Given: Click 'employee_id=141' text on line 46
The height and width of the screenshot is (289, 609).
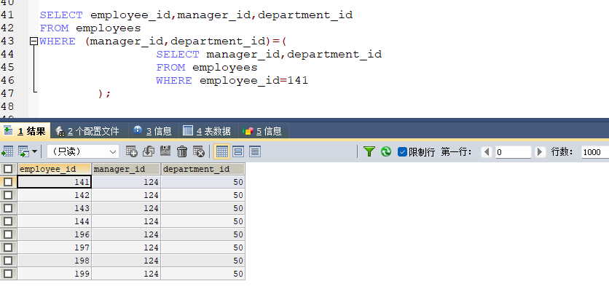Looking at the screenshot, I should coord(254,80).
